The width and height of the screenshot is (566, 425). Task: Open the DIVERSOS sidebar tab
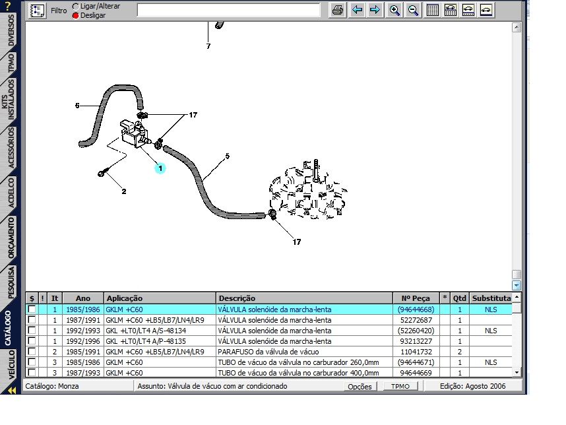pyautogui.click(x=11, y=31)
